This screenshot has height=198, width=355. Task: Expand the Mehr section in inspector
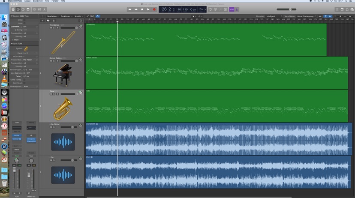pos(13,40)
